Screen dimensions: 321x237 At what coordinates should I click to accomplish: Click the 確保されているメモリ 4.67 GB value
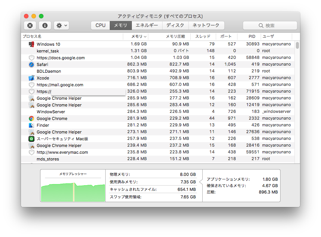270,186
